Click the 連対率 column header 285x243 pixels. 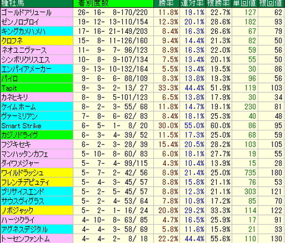pyautogui.click(x=192, y=3)
